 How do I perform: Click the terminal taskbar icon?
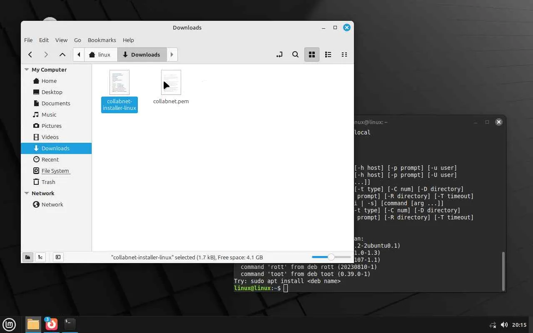click(x=70, y=324)
